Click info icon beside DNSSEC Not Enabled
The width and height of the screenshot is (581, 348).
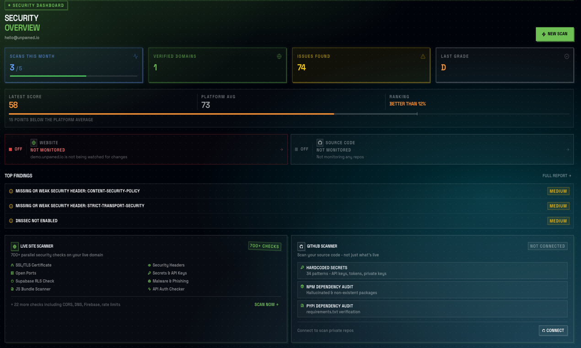pyautogui.click(x=11, y=221)
